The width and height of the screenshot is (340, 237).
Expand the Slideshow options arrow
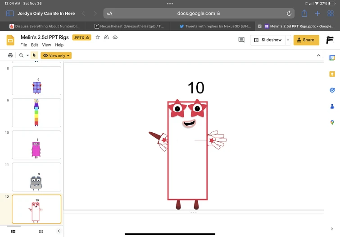tap(288, 40)
